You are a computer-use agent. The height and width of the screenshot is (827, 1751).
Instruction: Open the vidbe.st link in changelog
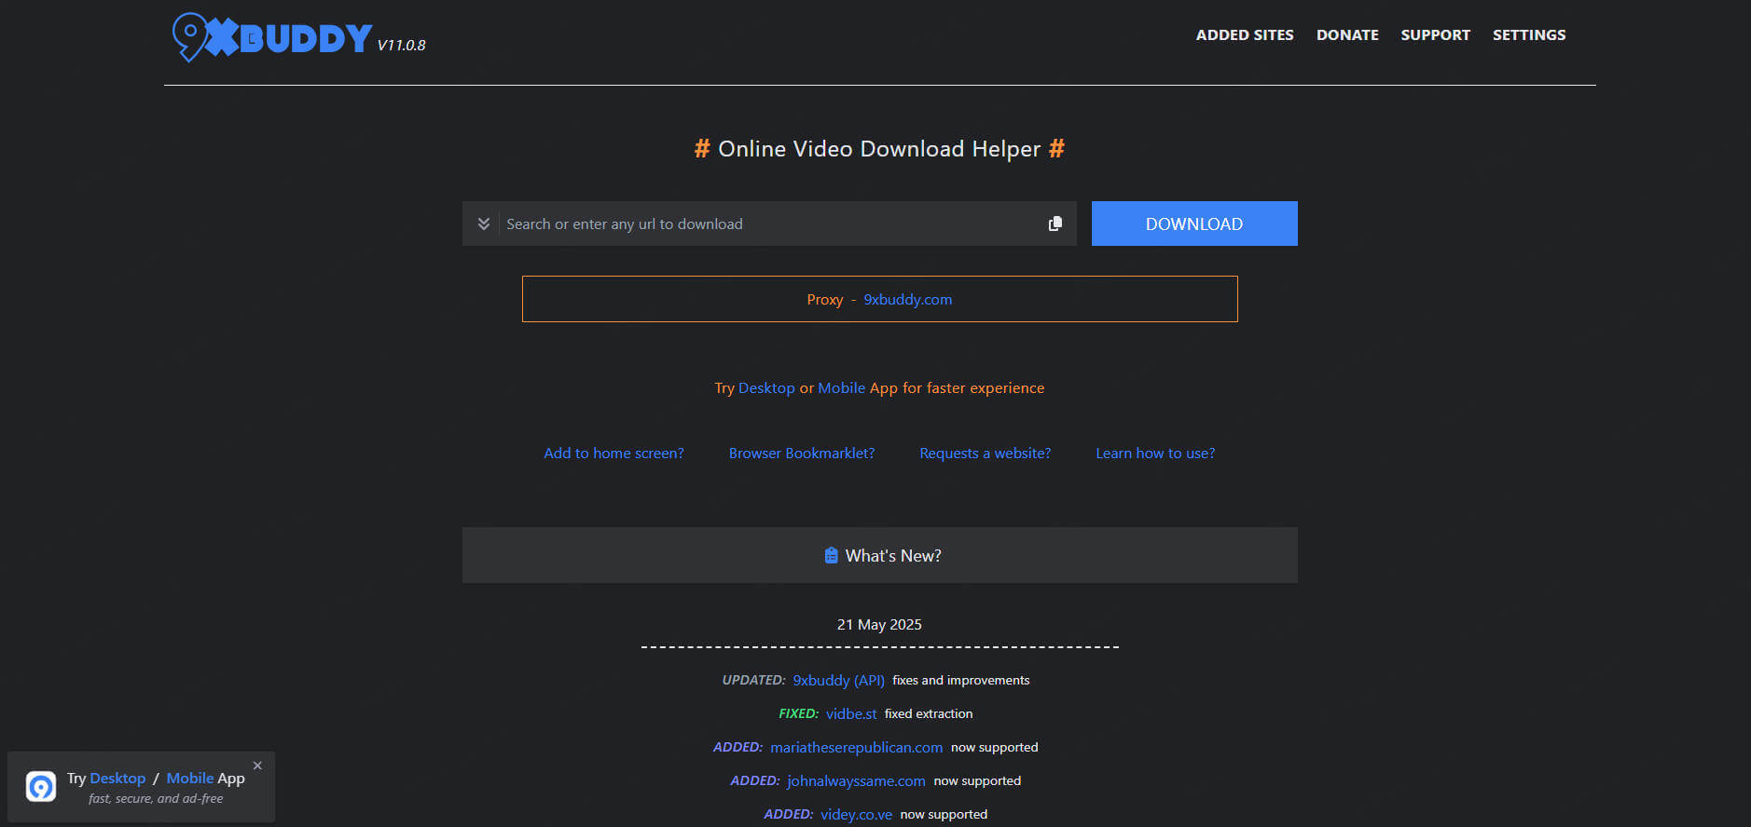click(x=850, y=714)
